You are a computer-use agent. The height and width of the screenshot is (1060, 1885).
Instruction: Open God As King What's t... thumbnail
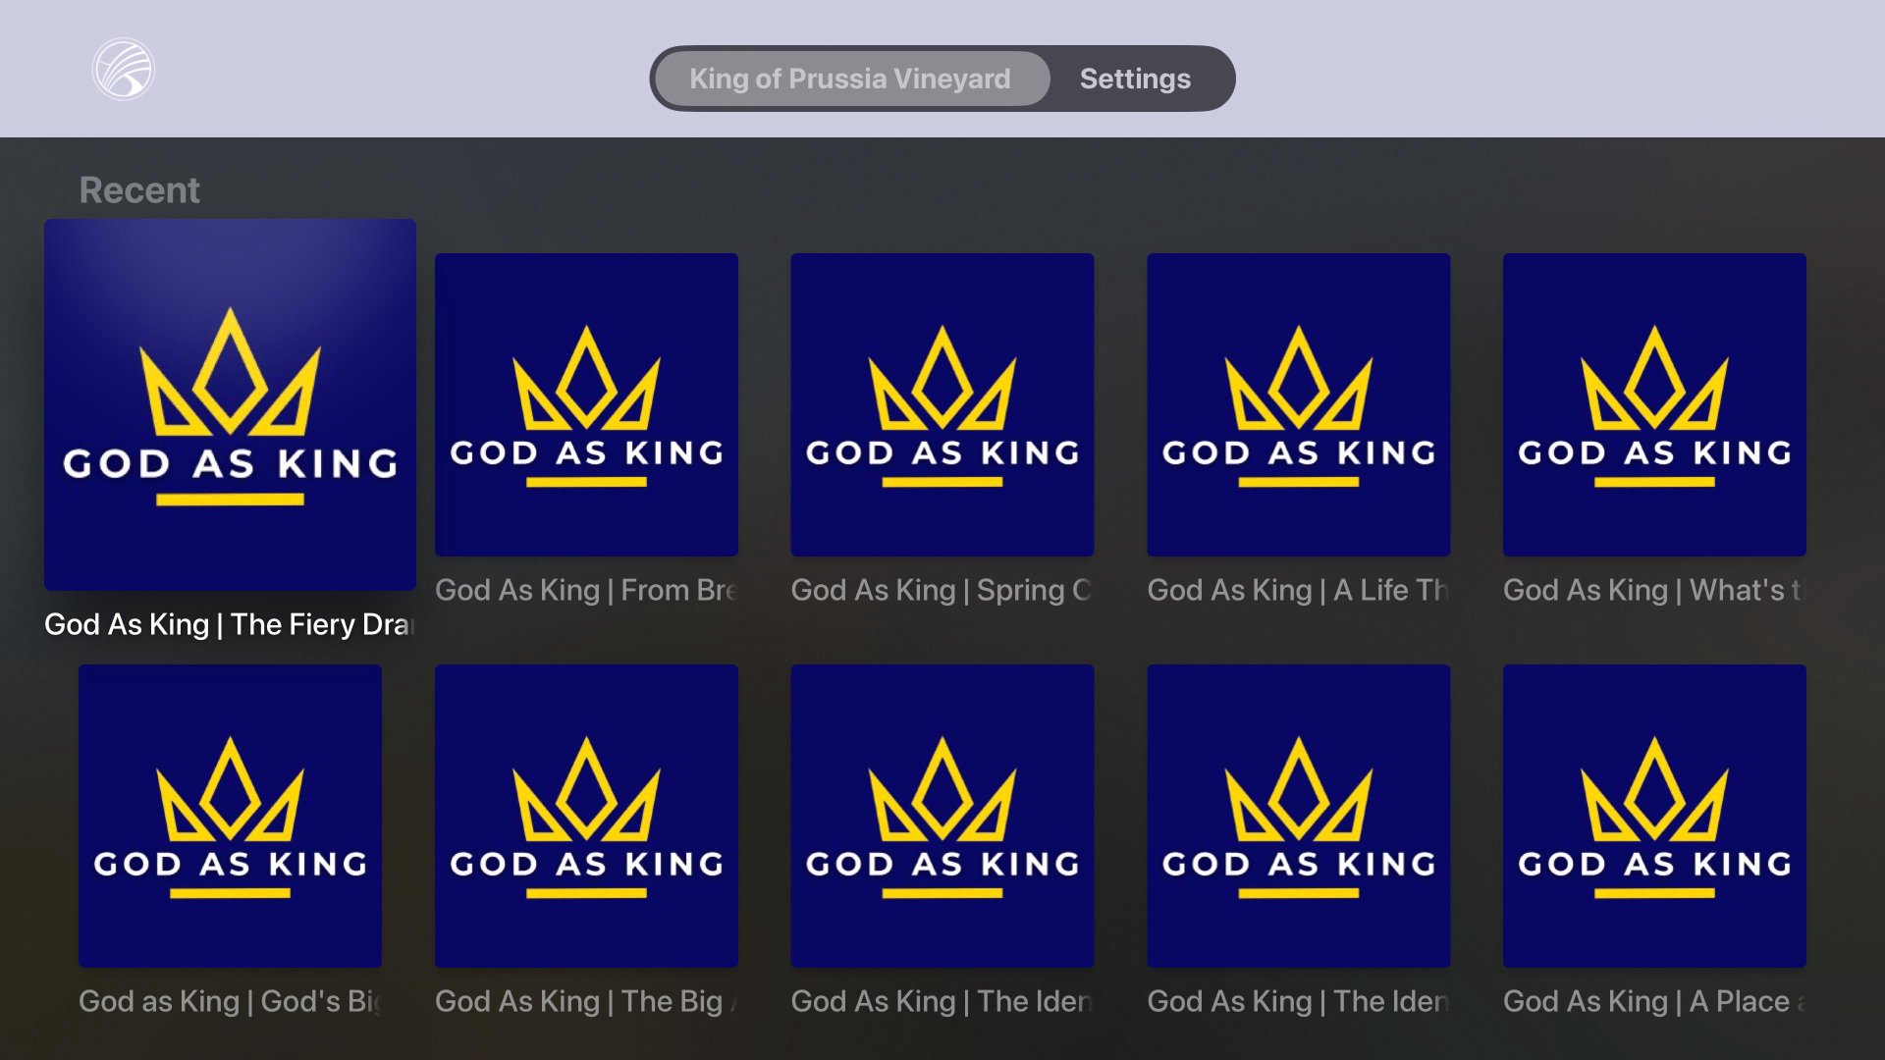click(x=1654, y=404)
